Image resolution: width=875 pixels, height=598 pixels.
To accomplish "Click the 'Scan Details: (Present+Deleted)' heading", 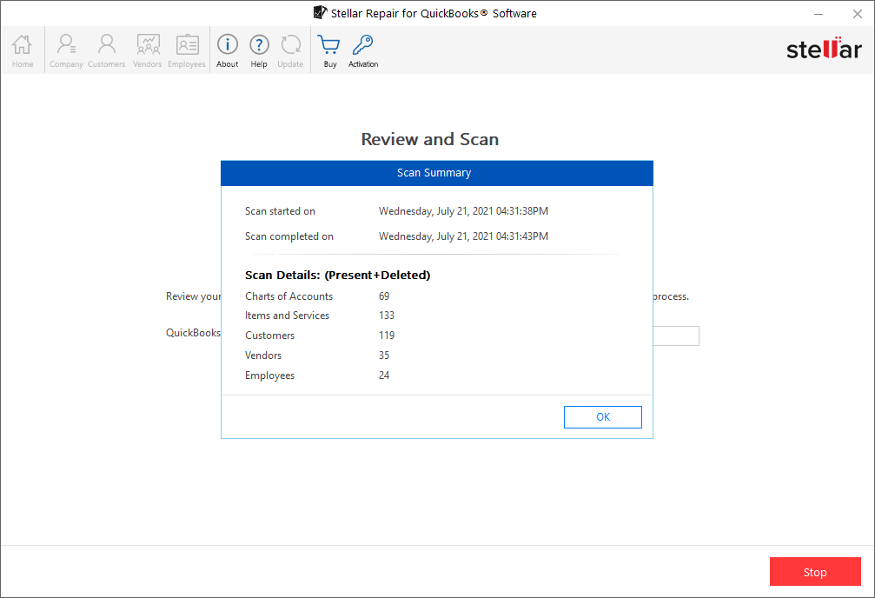I will point(338,275).
